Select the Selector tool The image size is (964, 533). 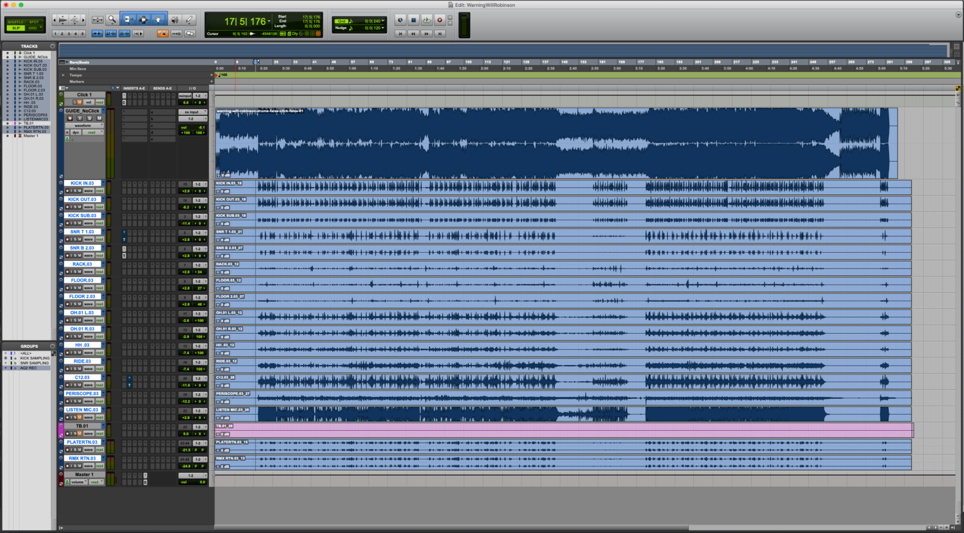[x=143, y=19]
